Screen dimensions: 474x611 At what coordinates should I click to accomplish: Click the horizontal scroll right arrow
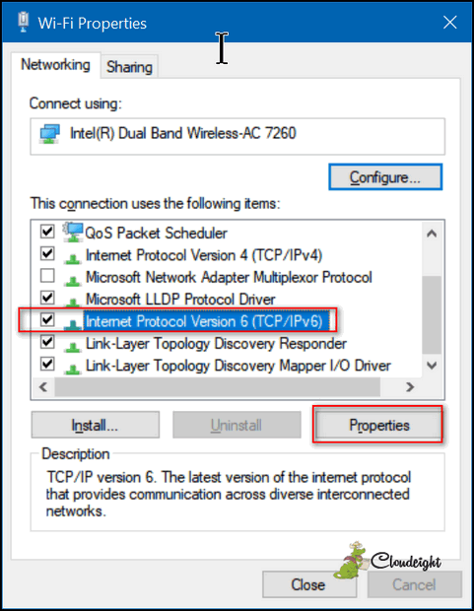coord(410,387)
